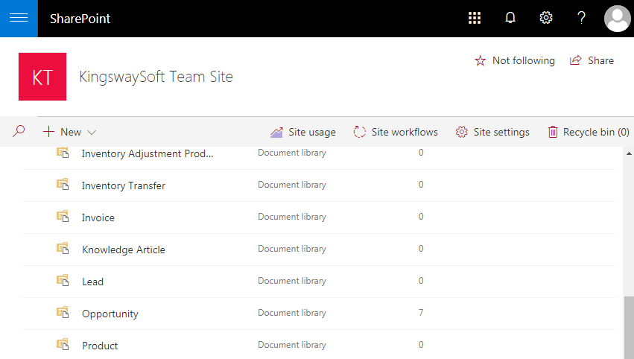634x359 pixels.
Task: Click the plus icon for New
Action: 48,131
